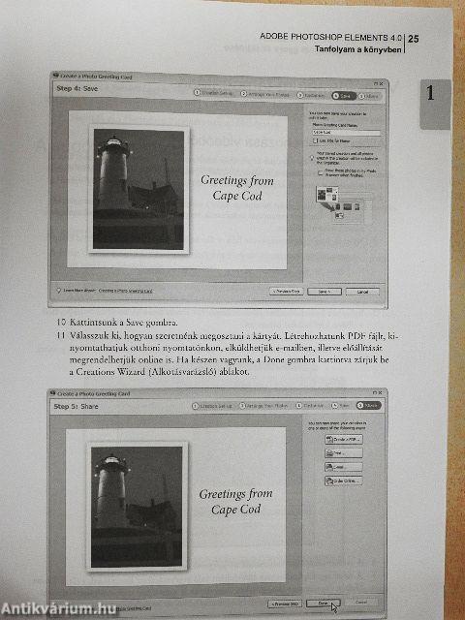The image size is (465, 620).
Task: Select step 4 Save tab in Save window
Action: 343,96
